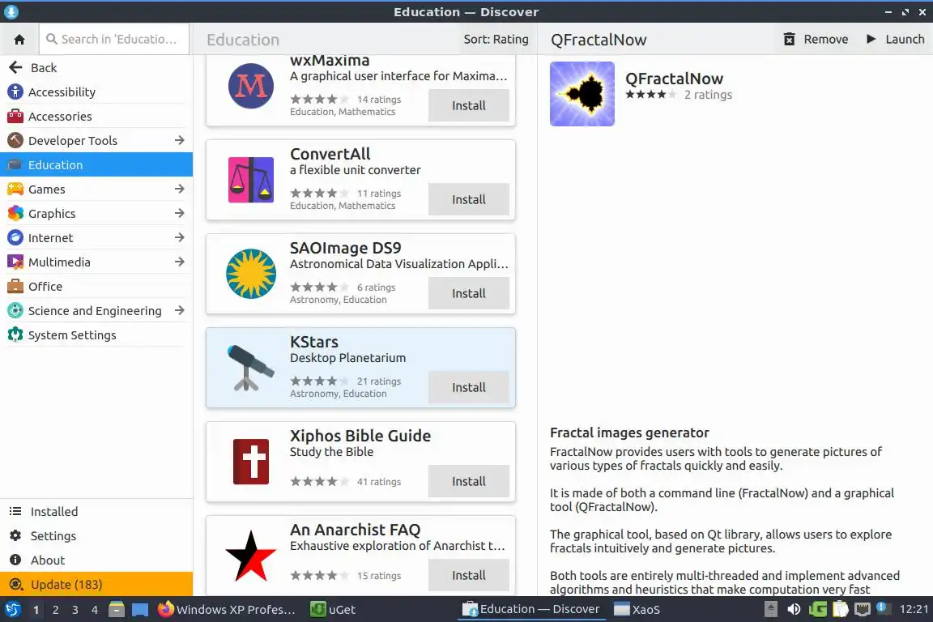Viewport: 933px width, 622px height.
Task: Open the file manager taskbar icon
Action: pyautogui.click(x=117, y=610)
